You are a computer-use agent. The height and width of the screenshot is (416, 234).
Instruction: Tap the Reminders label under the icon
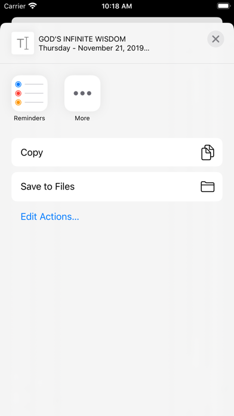(29, 118)
